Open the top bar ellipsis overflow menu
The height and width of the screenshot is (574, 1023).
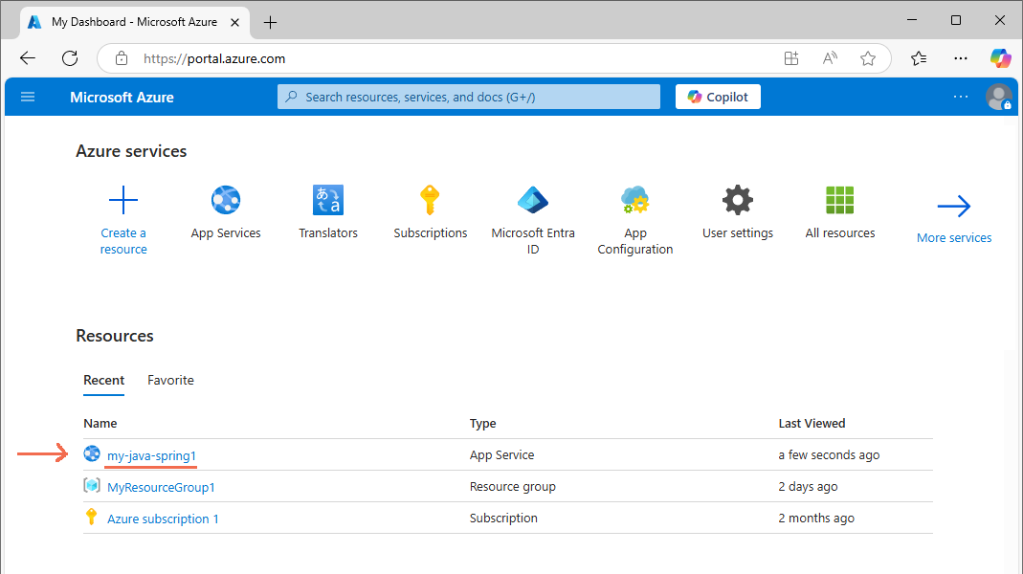pyautogui.click(x=961, y=97)
